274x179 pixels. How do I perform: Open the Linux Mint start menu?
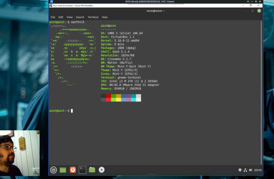pyautogui.click(x=53, y=170)
